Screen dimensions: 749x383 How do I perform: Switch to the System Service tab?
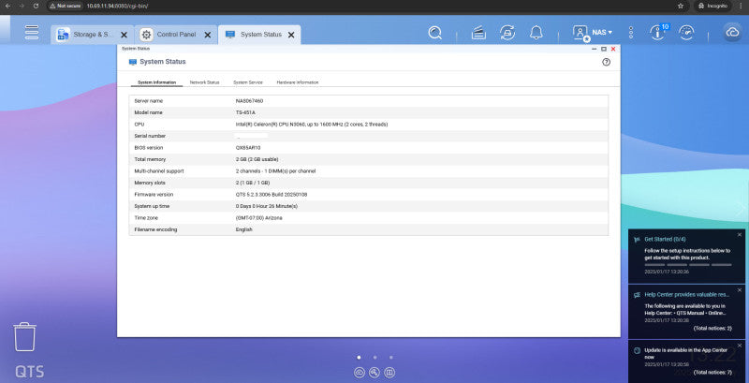point(248,82)
